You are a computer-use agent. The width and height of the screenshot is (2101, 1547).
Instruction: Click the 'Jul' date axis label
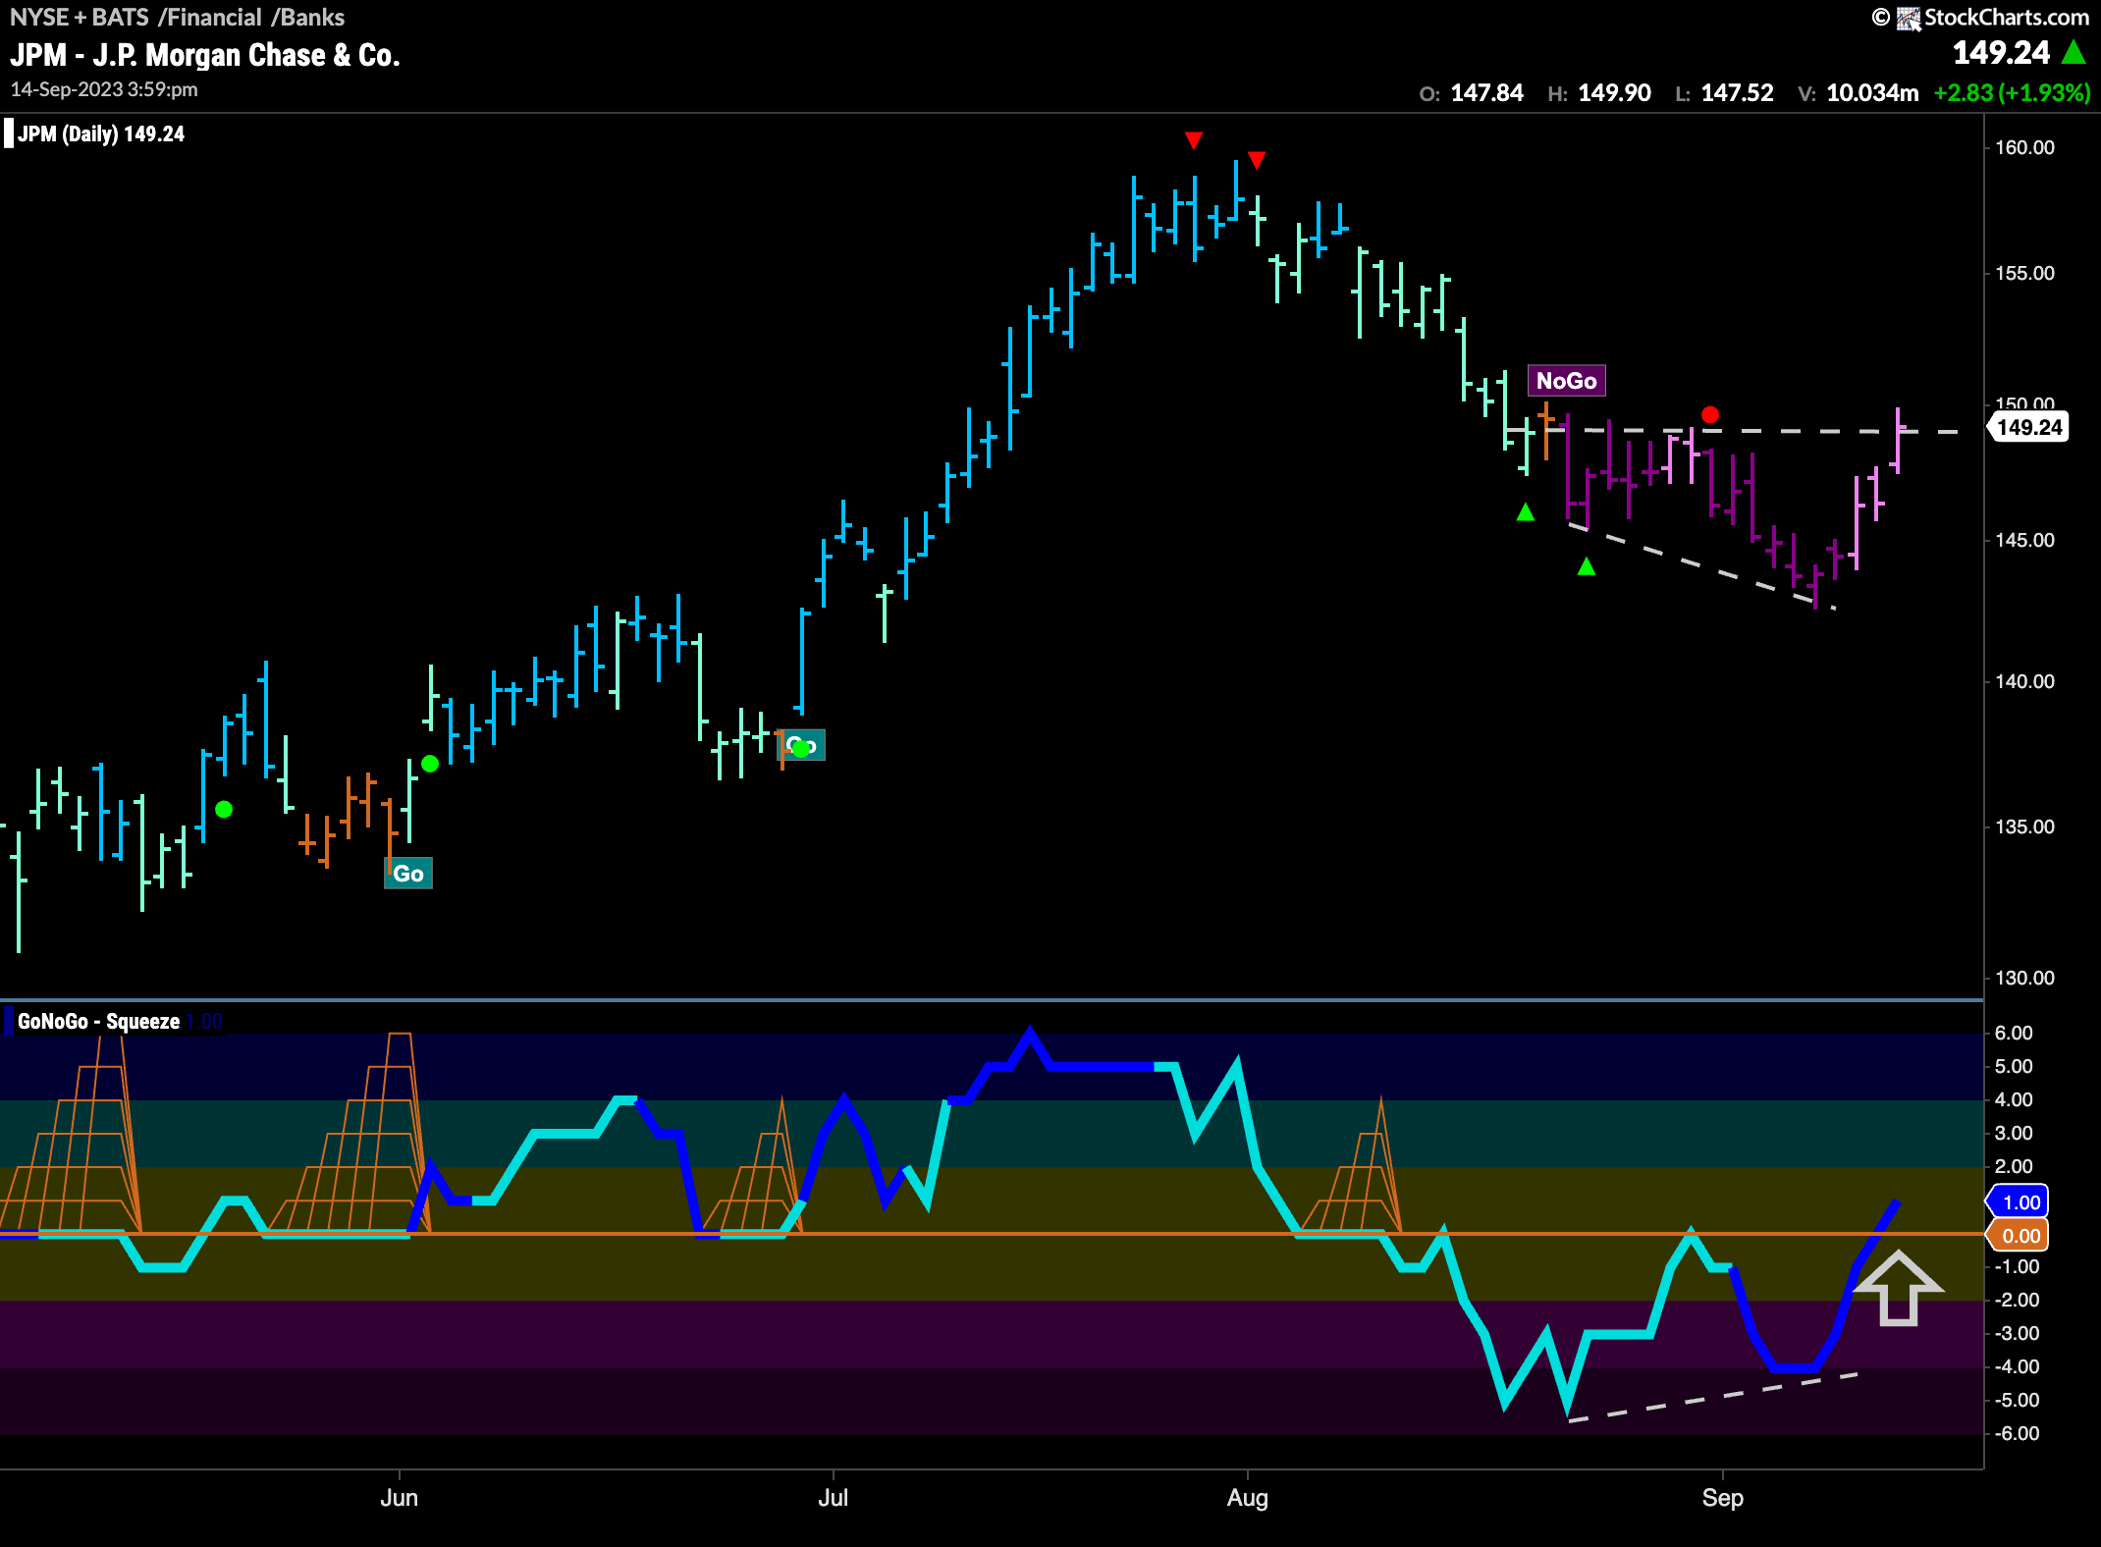click(x=833, y=1498)
